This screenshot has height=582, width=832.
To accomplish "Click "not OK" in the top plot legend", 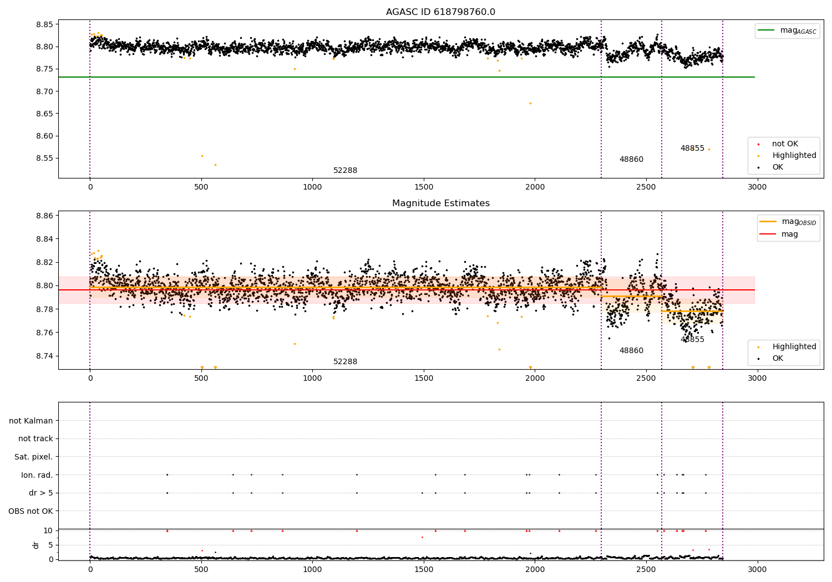I will [785, 144].
